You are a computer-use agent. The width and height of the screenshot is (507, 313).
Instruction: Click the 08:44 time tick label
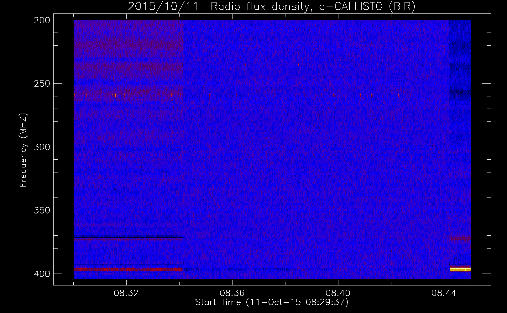444,293
